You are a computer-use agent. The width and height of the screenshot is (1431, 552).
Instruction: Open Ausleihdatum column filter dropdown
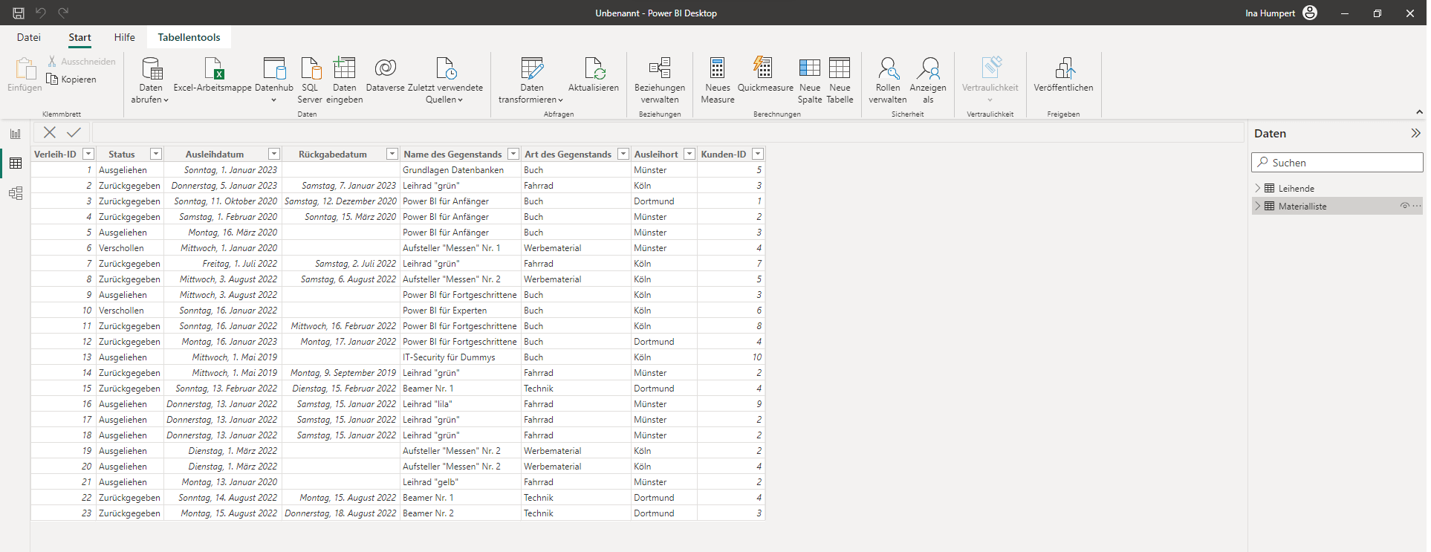(x=274, y=154)
